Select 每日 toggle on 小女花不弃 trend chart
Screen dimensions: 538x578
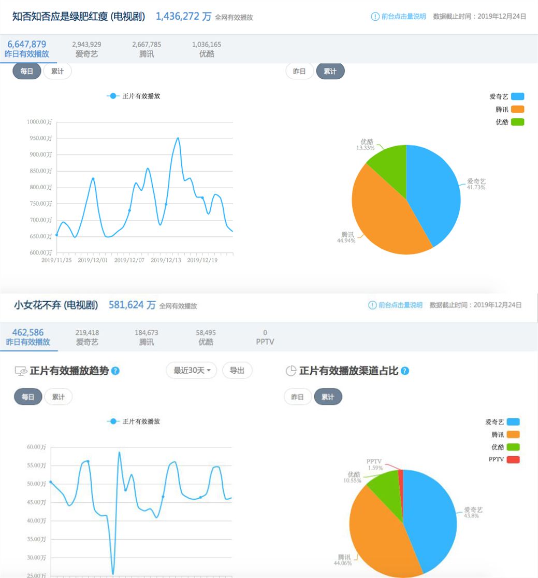(x=27, y=397)
